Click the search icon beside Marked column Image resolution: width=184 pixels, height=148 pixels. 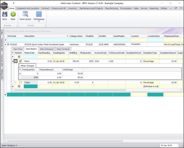click(x=12, y=53)
